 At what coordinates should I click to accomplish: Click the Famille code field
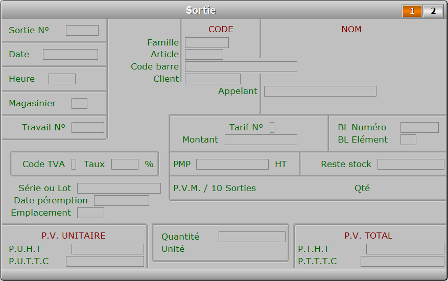206,42
